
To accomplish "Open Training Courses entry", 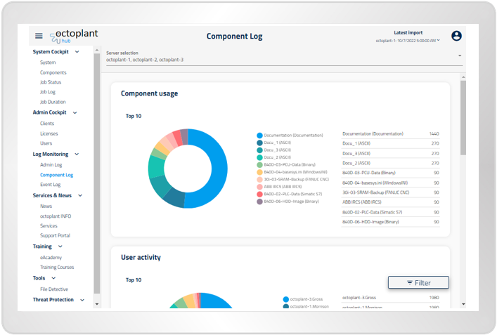I will coord(57,268).
